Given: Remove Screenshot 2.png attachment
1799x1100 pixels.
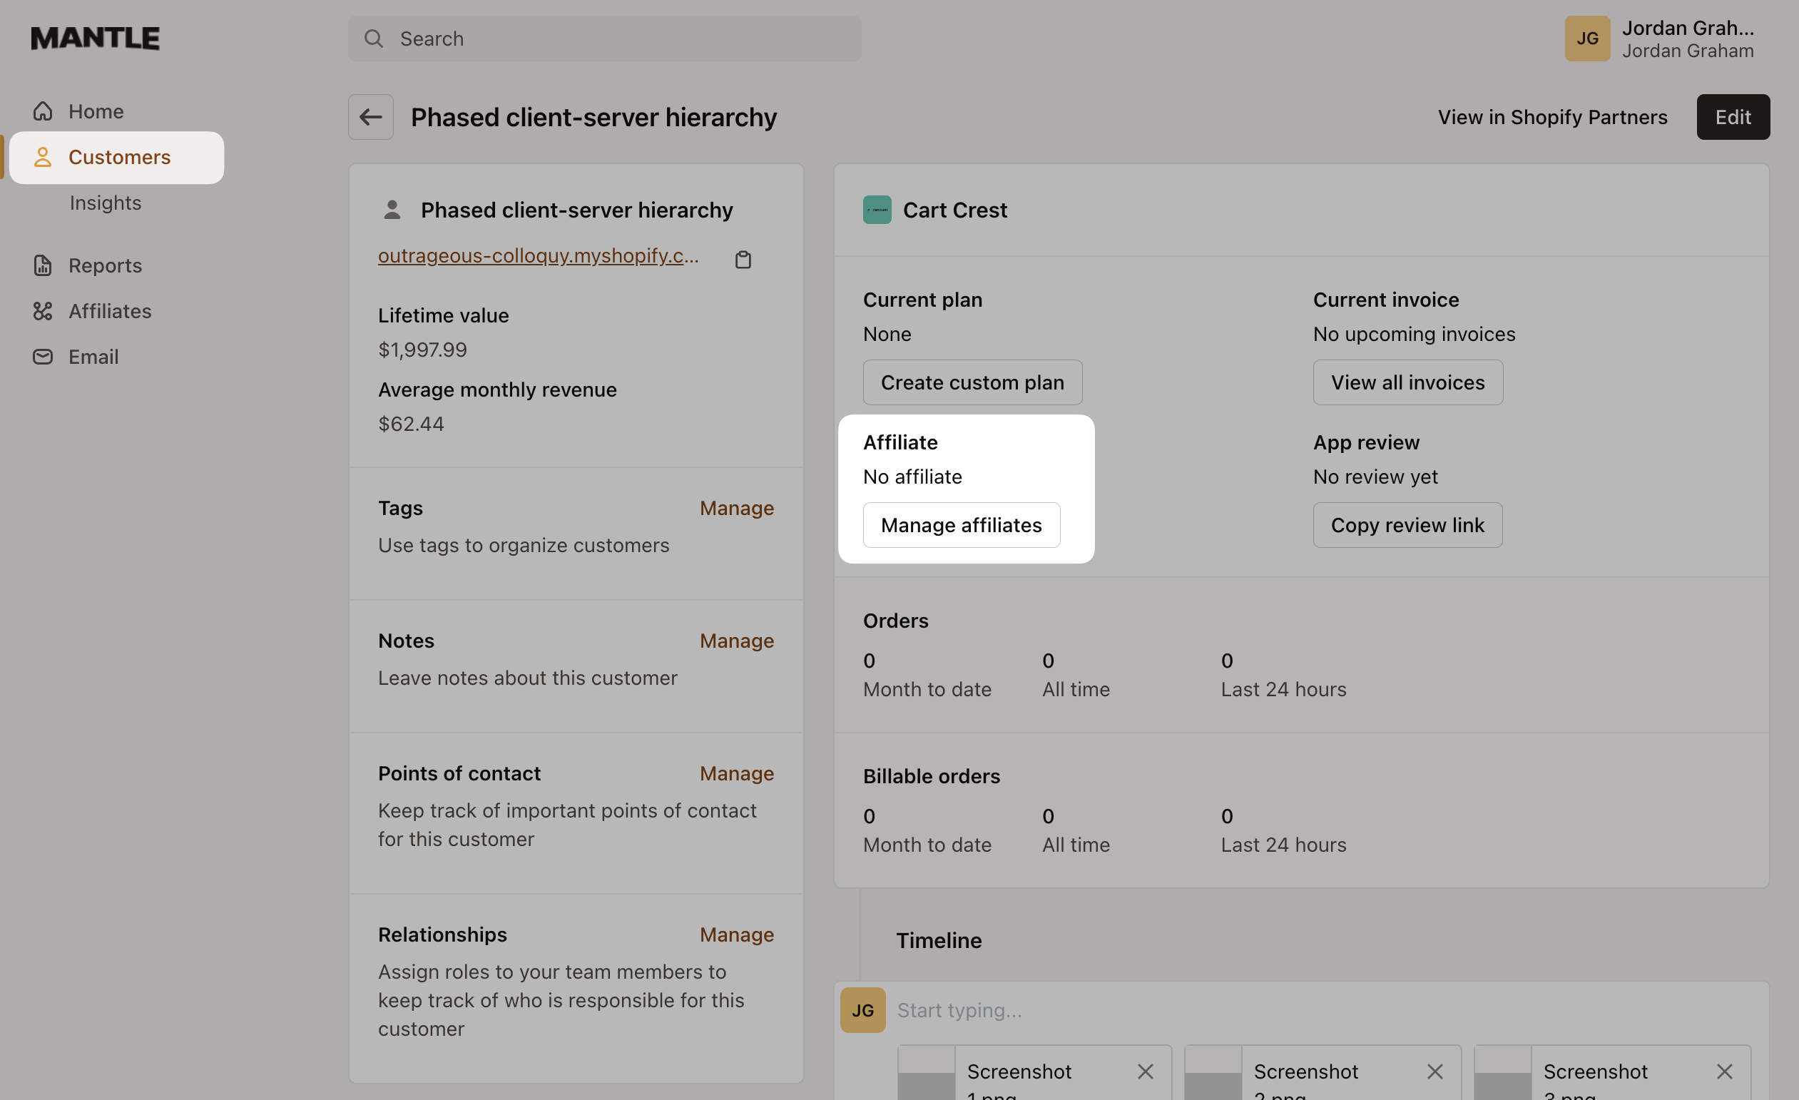Looking at the screenshot, I should tap(1434, 1071).
